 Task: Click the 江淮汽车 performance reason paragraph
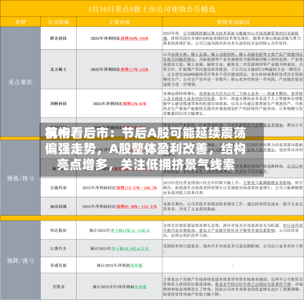[233, 248]
